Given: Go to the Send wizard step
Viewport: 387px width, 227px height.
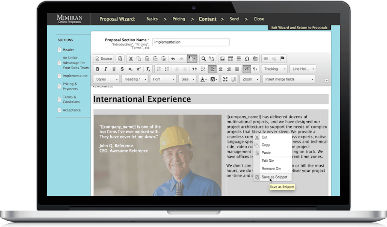Looking at the screenshot, I should click(234, 19).
